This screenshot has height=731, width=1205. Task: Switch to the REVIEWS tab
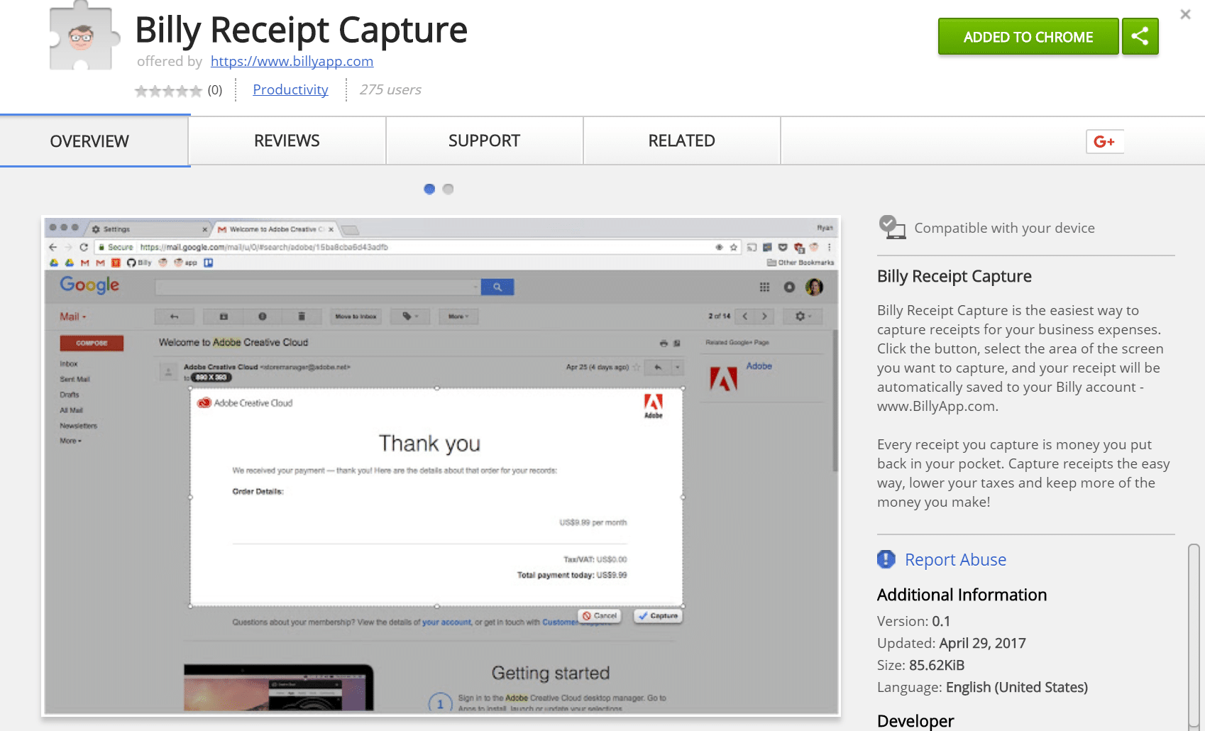287,141
